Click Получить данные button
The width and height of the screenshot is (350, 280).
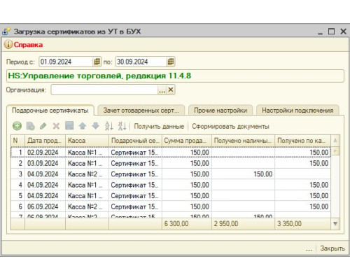click(x=159, y=126)
